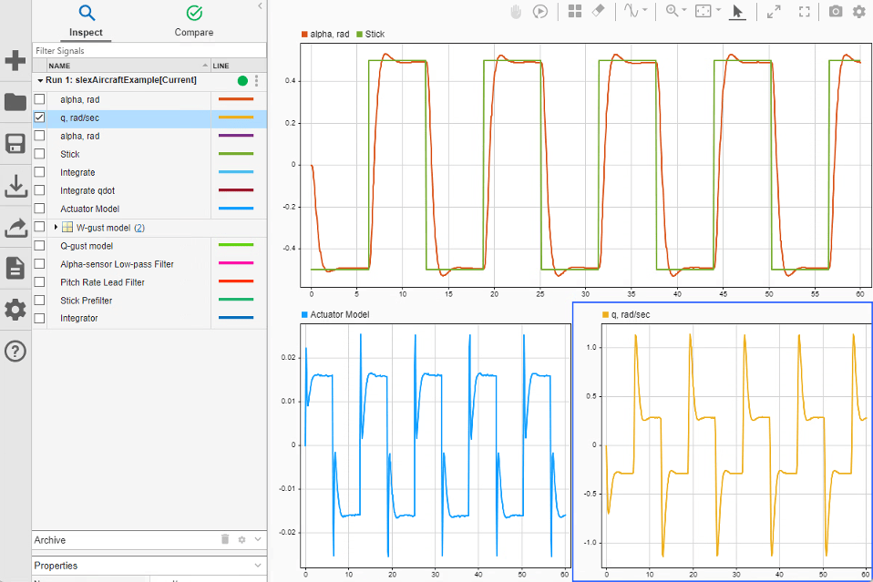Expand the W-gust model group
Image resolution: width=873 pixels, height=582 pixels.
(56, 227)
